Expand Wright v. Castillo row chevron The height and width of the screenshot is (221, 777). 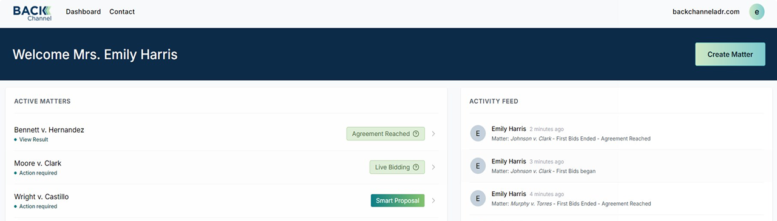tap(433, 200)
